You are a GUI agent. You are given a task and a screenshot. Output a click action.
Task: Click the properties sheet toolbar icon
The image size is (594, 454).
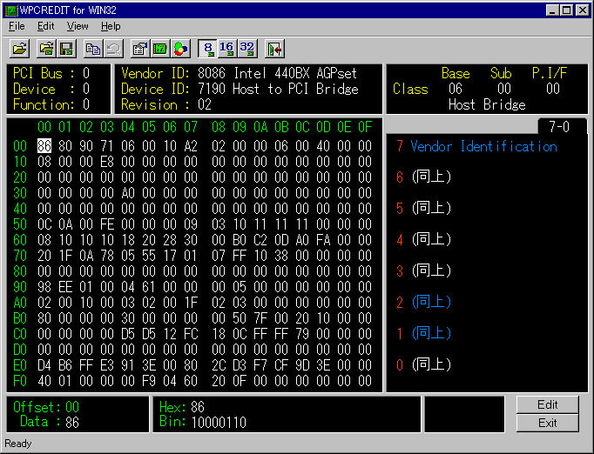(140, 50)
